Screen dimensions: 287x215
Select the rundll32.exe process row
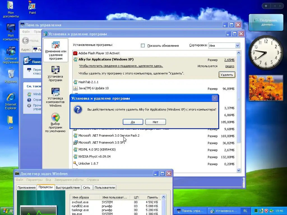pos(116,206)
